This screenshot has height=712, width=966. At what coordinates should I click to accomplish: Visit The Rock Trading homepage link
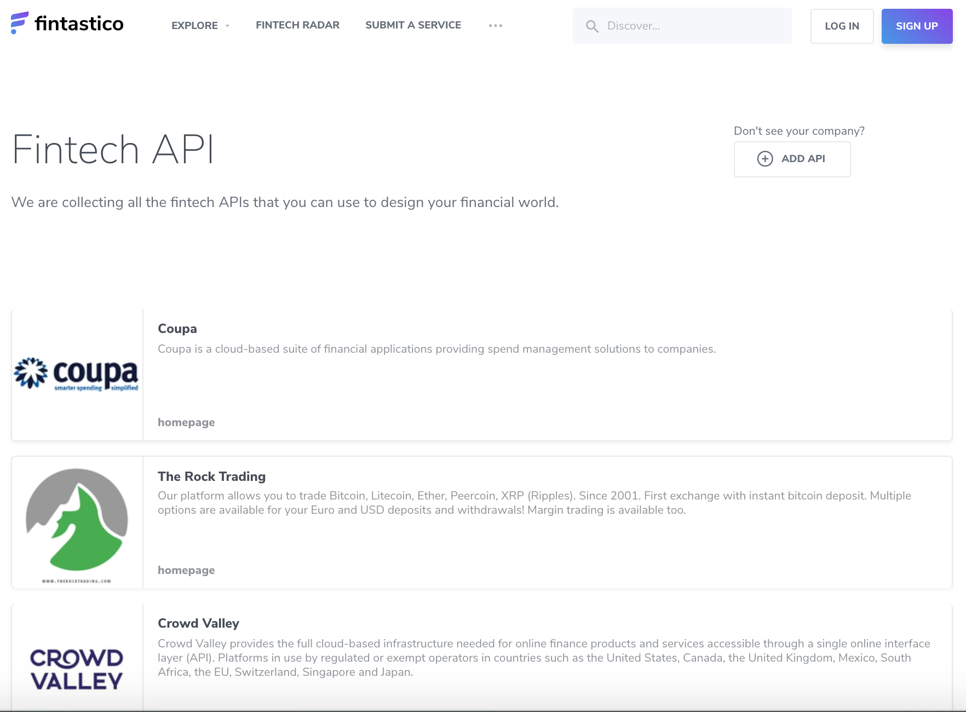tap(186, 570)
